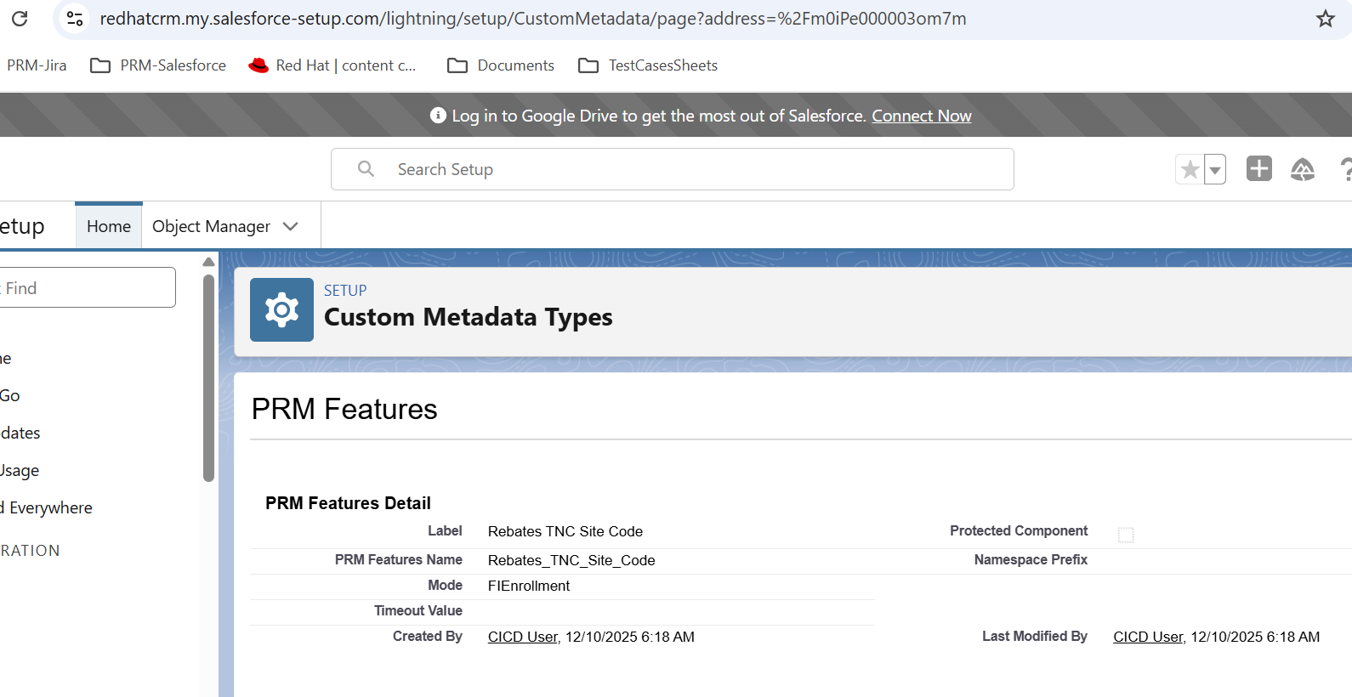Open the PRM-Salesforce bookmark folder
Screen dimensions: 1352x697
click(x=159, y=65)
